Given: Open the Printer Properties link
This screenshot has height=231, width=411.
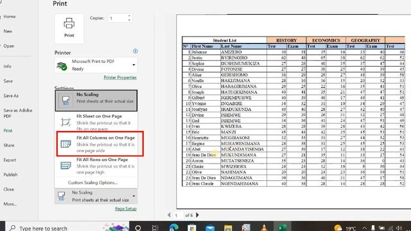Looking at the screenshot, I should [120, 78].
